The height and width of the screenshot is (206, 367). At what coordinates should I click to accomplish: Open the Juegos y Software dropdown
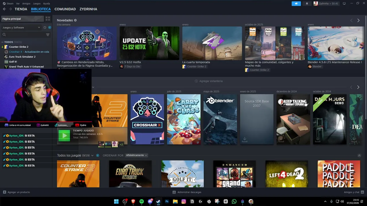click(x=22, y=27)
